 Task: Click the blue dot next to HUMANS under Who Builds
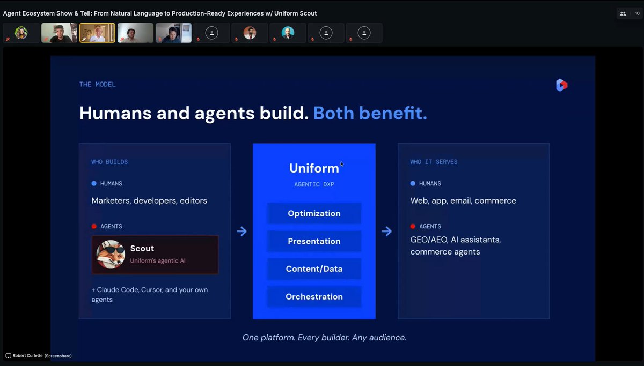point(94,183)
